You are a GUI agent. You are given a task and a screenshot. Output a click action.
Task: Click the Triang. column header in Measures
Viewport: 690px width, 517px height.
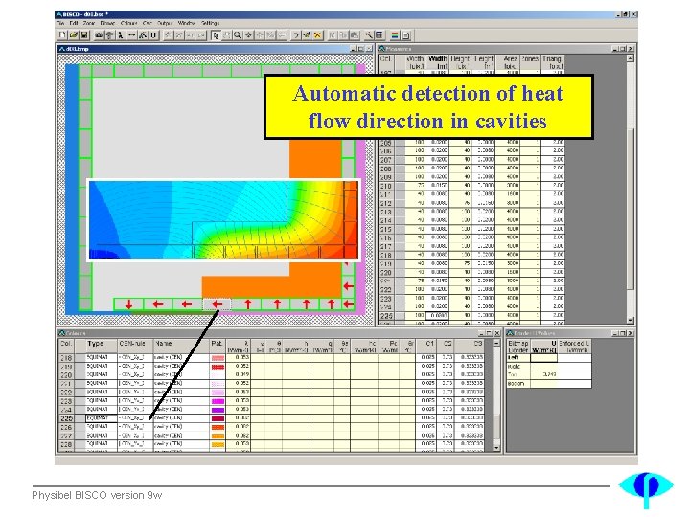tap(553, 62)
